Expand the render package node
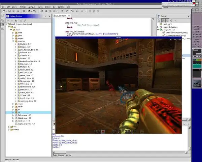 (13, 104)
